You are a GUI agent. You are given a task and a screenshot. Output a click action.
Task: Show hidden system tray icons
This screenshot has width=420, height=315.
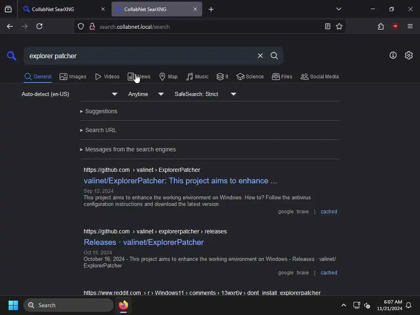coord(344,305)
